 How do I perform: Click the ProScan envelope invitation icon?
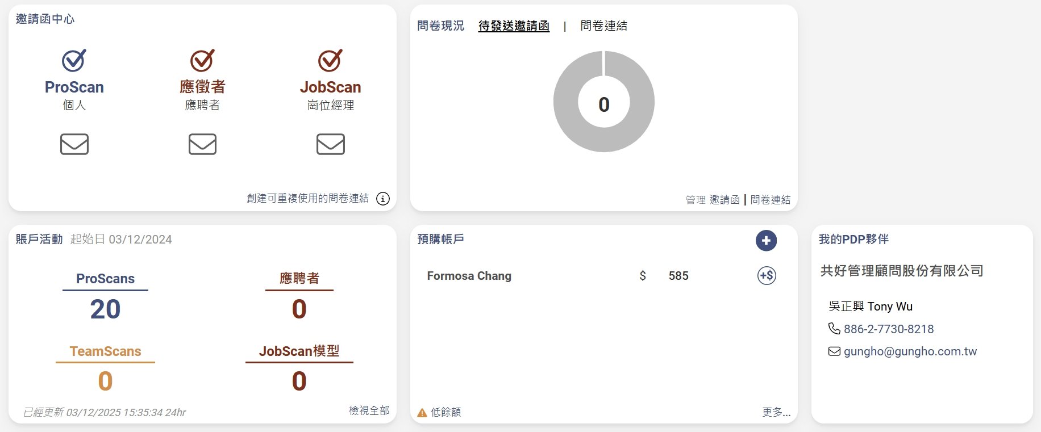click(x=74, y=144)
